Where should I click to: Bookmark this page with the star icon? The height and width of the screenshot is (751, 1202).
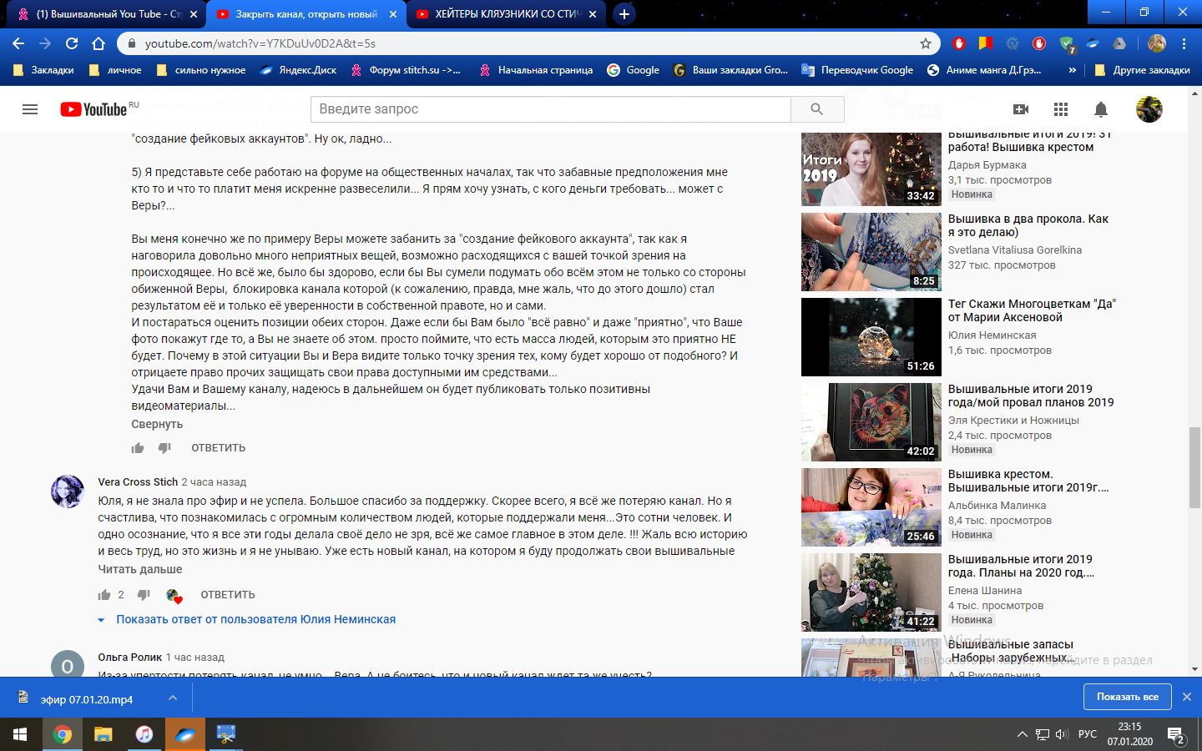(x=925, y=43)
